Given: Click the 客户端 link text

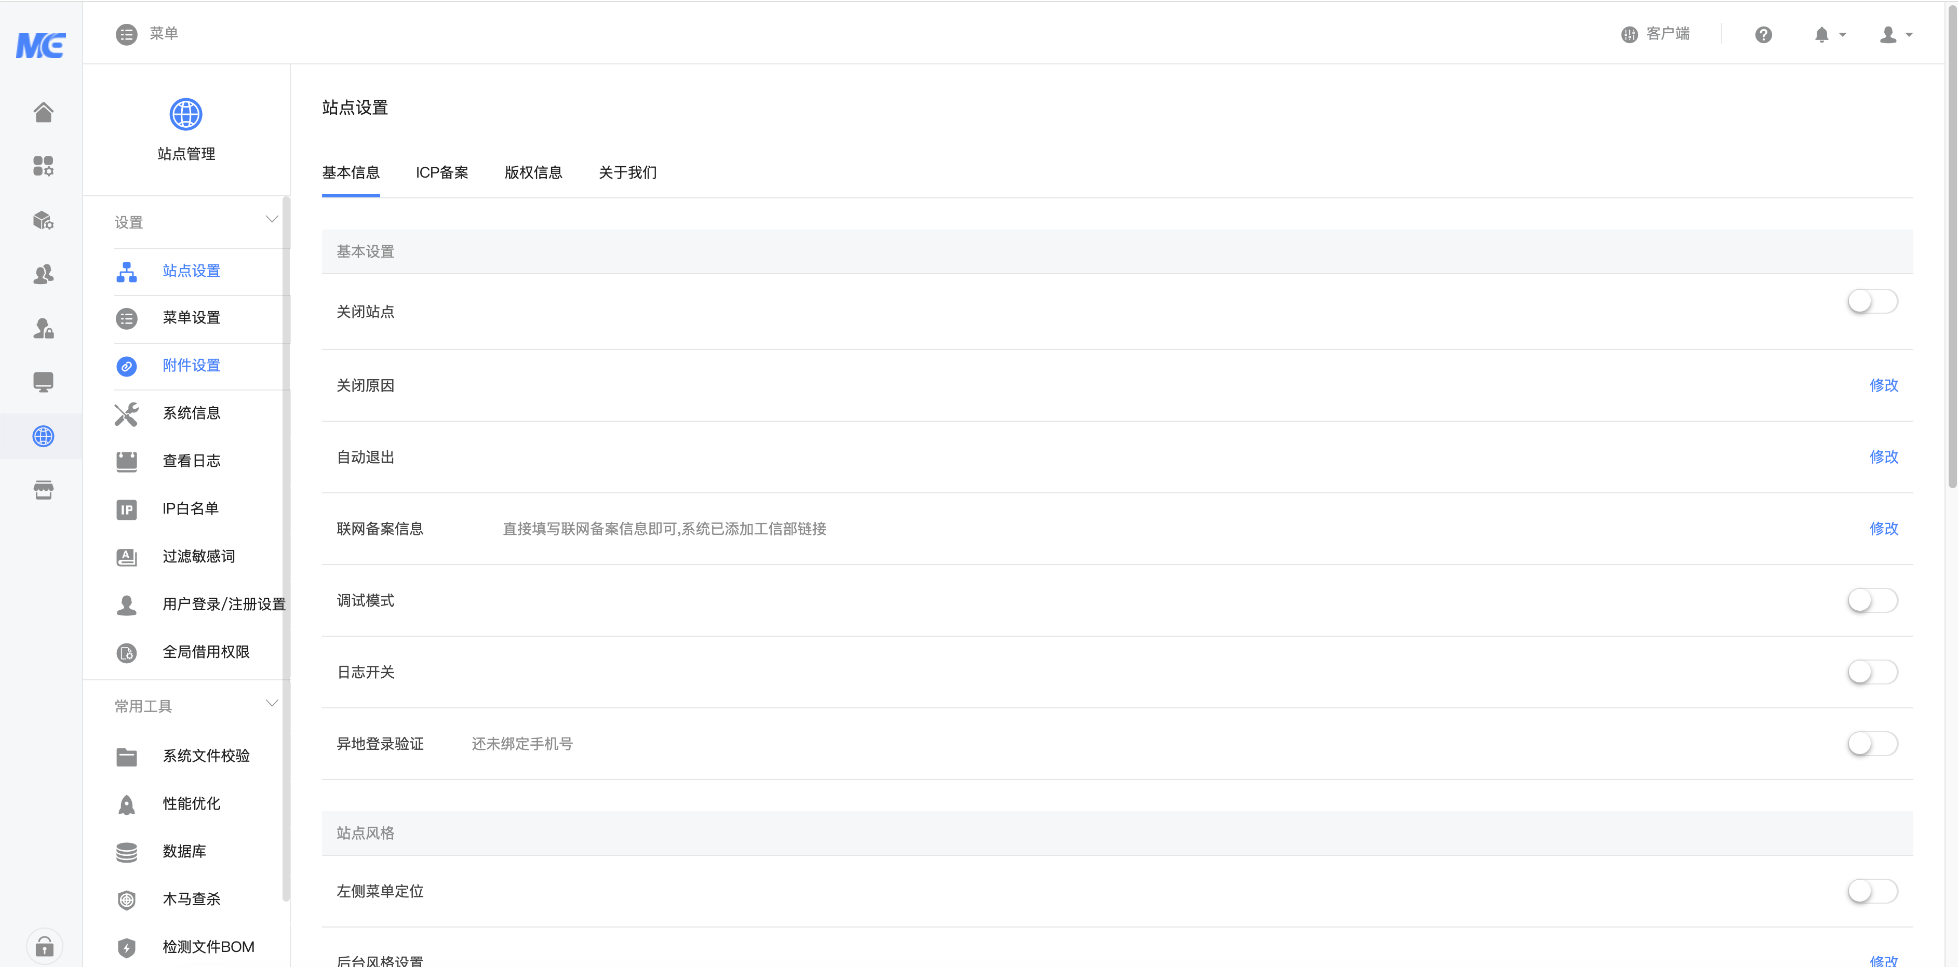Looking at the screenshot, I should pyautogui.click(x=1668, y=34).
